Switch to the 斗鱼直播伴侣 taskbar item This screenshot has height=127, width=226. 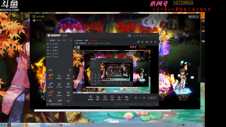[32, 125]
